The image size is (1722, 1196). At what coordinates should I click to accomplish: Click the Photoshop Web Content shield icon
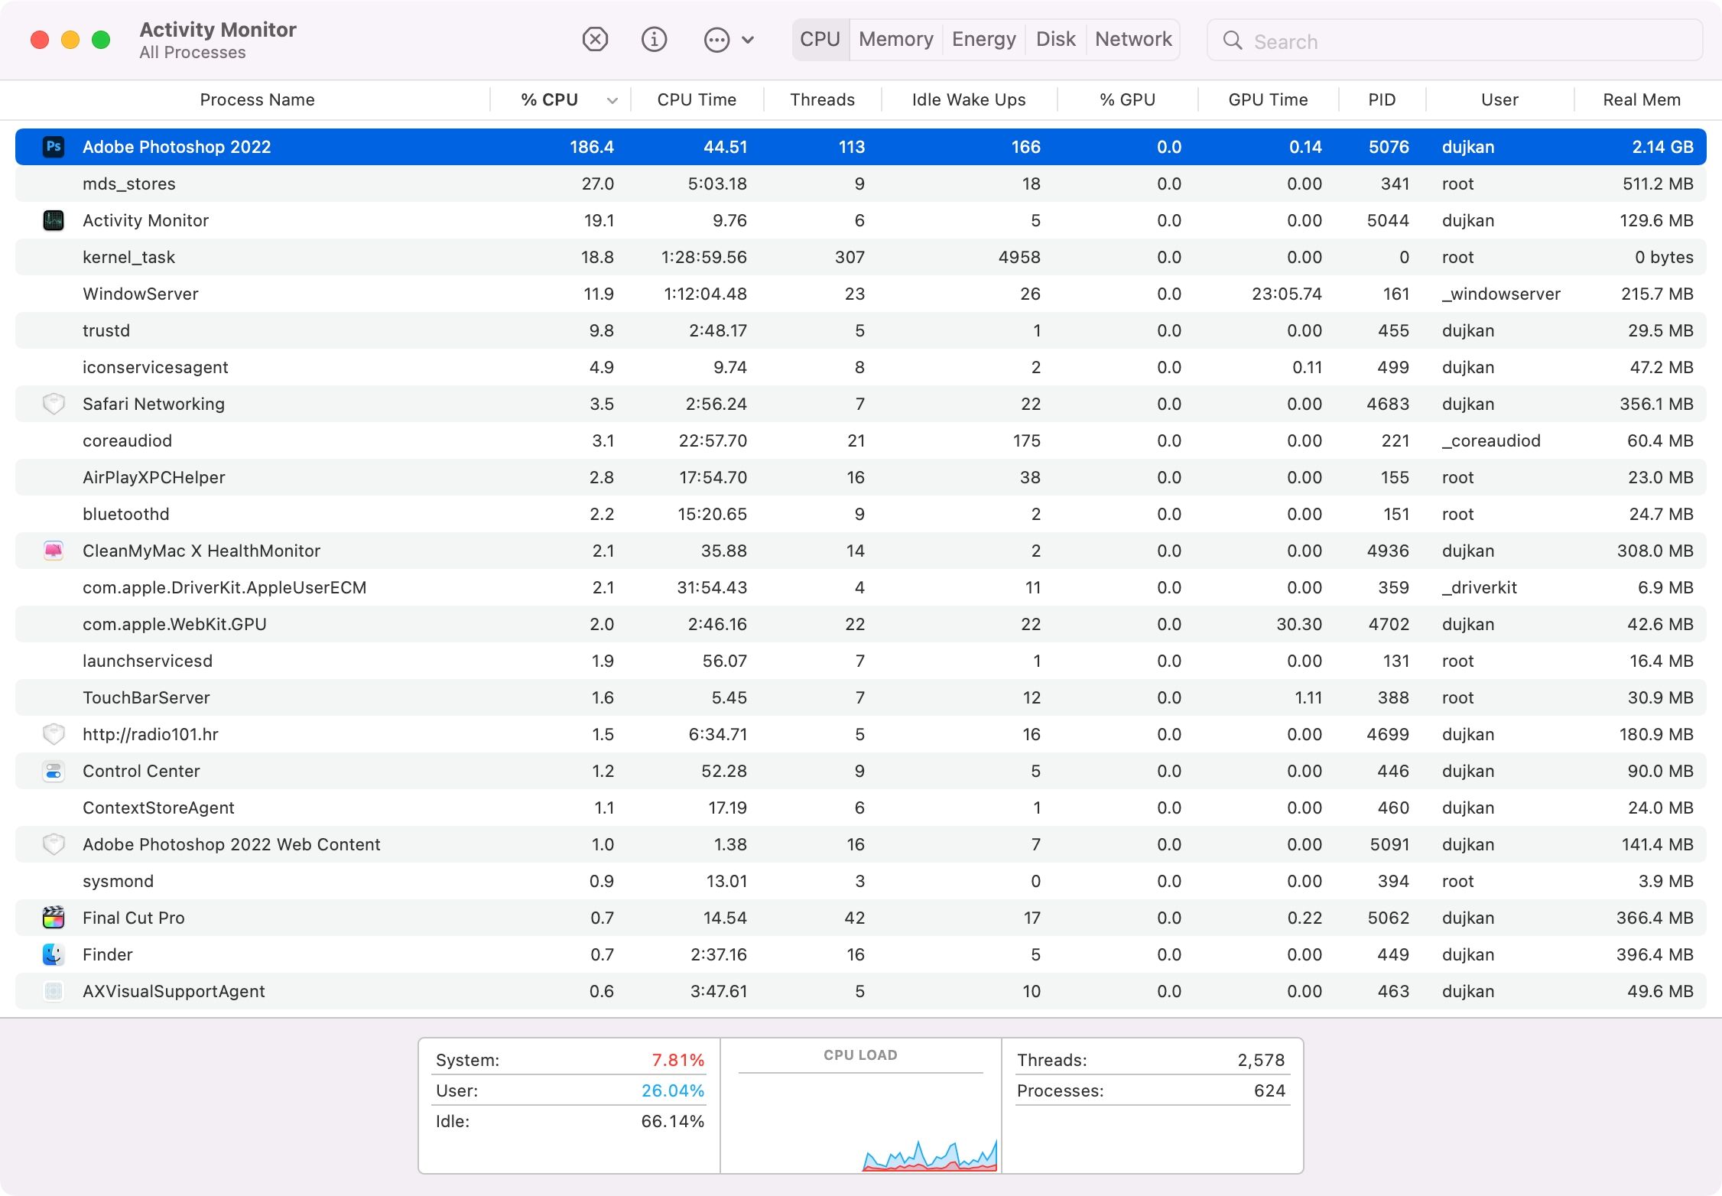54,844
